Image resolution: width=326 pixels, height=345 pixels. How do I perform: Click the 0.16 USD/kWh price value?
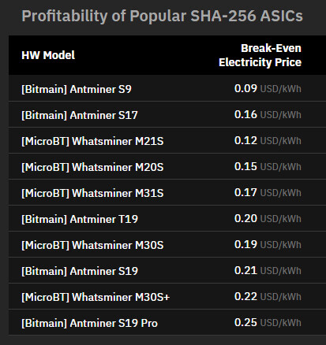point(268,114)
